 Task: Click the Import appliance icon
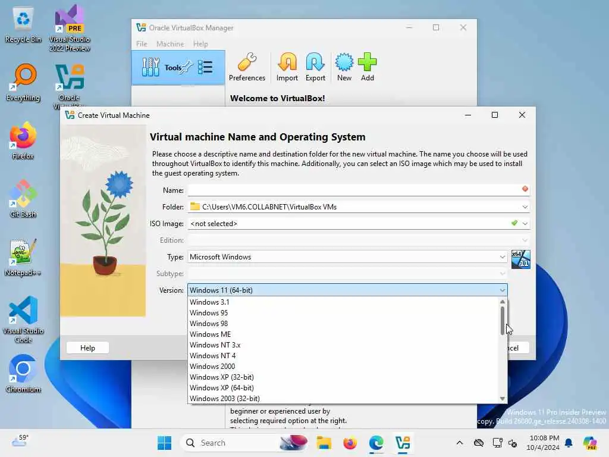click(287, 62)
